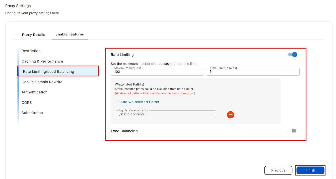The width and height of the screenshot is (336, 179).
Task: Click the Time Limit input field
Action: coord(253,72)
